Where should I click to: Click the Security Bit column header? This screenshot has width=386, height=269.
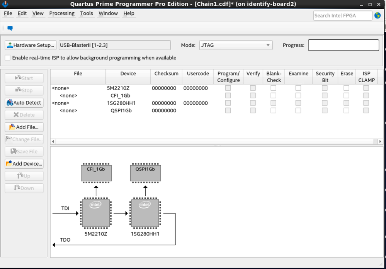325,77
